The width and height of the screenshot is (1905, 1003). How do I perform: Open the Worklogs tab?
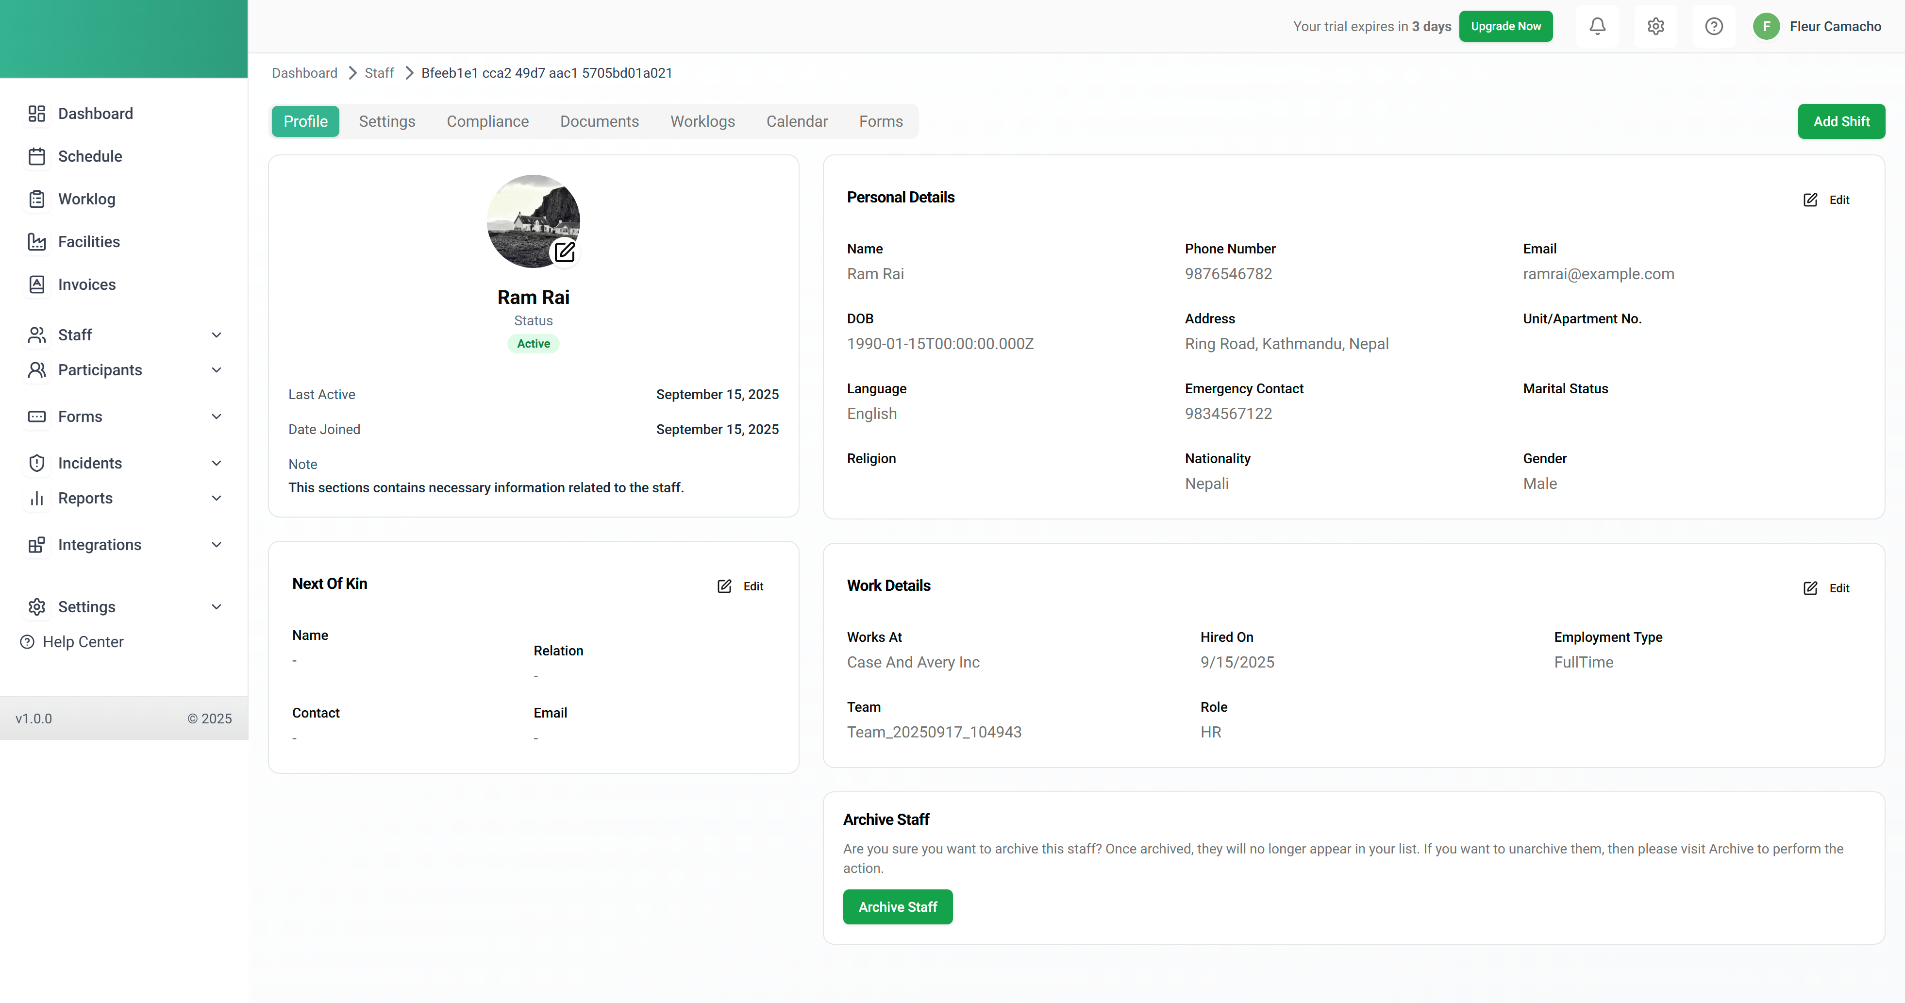point(702,121)
